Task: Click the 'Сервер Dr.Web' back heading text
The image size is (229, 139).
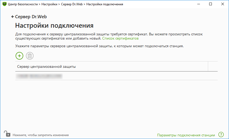Action: pos(31,17)
